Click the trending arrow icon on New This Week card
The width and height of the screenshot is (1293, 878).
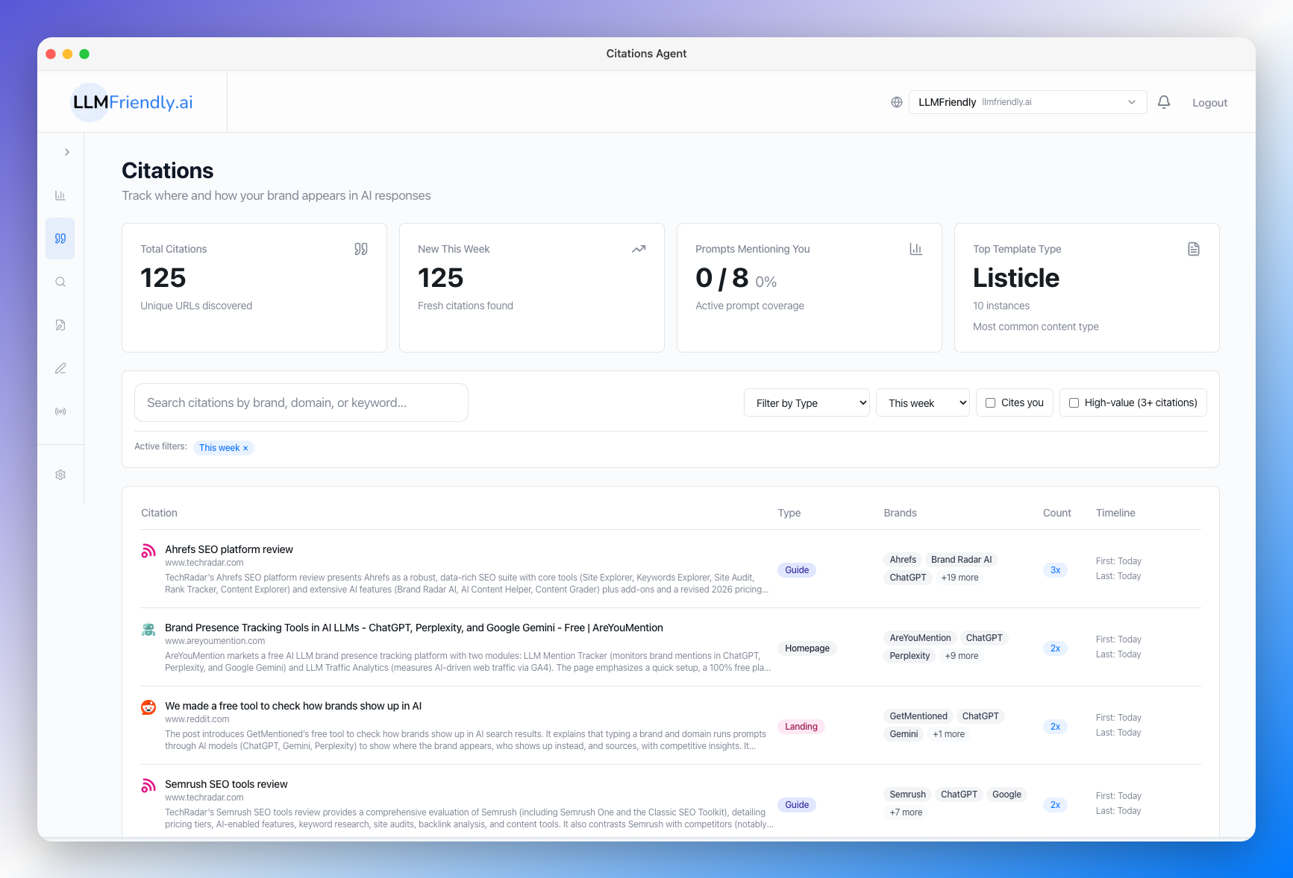click(x=639, y=249)
